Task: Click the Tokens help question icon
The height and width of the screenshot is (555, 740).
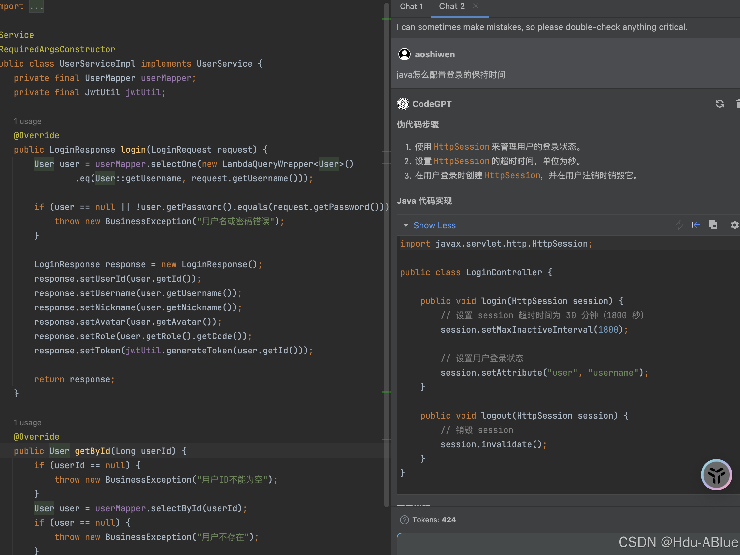Action: point(404,520)
